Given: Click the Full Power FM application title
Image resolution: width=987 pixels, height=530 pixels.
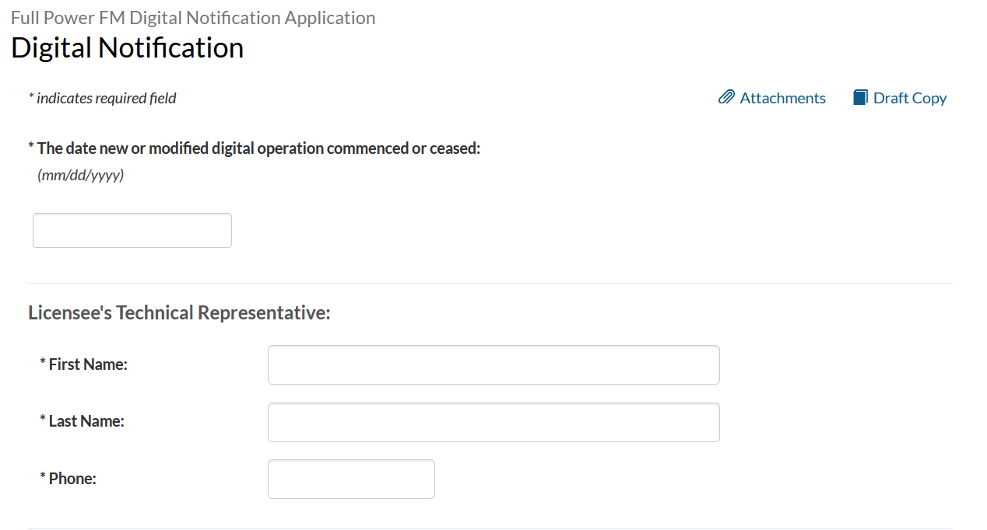Looking at the screenshot, I should coord(193,17).
